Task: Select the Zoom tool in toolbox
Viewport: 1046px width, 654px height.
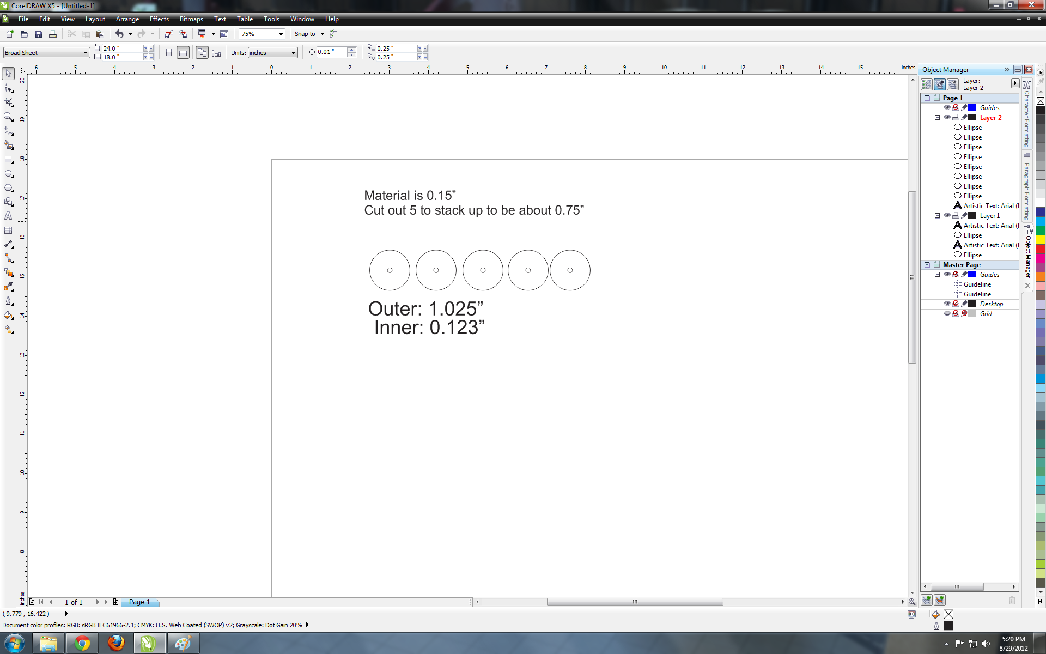Action: tap(8, 117)
